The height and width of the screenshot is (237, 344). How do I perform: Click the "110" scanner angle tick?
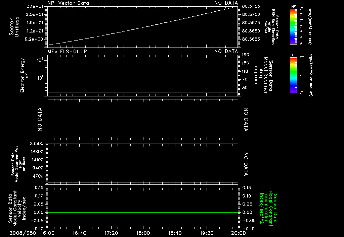click(x=246, y=71)
